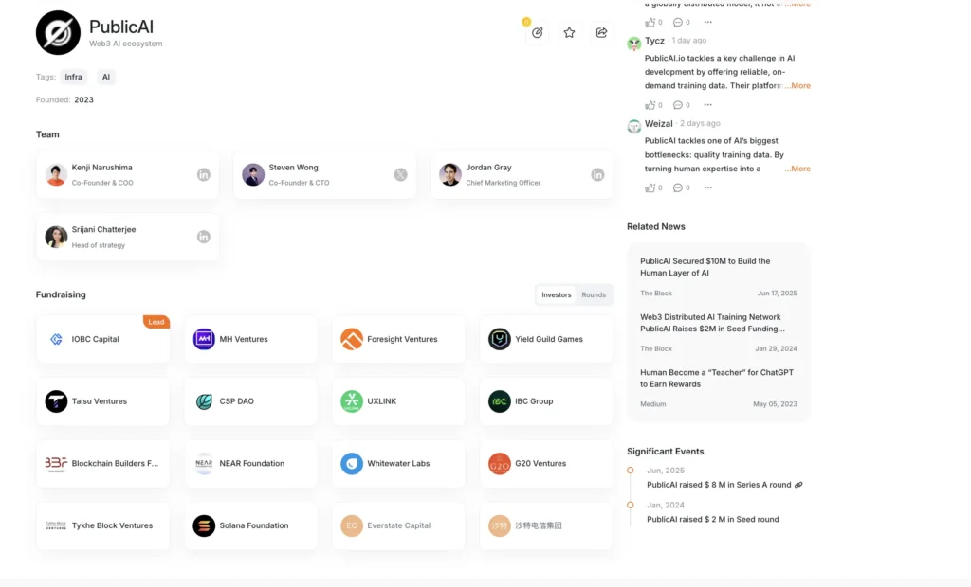The width and height of the screenshot is (971, 587).
Task: Reply to Weizal's comment
Action: [x=677, y=188]
